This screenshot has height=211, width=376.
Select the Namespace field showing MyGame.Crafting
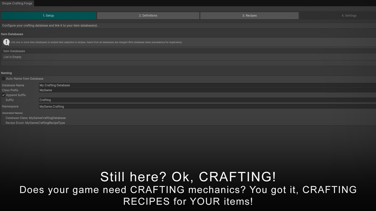[x=125, y=106]
